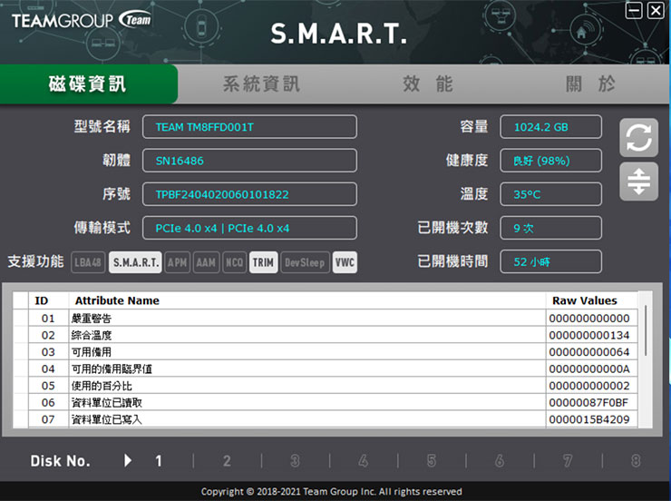Click the Team Group logo
The width and height of the screenshot is (671, 501).
tap(82, 20)
